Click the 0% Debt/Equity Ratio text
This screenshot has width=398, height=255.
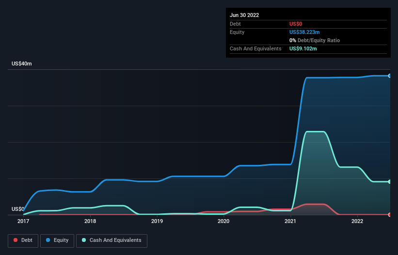(315, 40)
